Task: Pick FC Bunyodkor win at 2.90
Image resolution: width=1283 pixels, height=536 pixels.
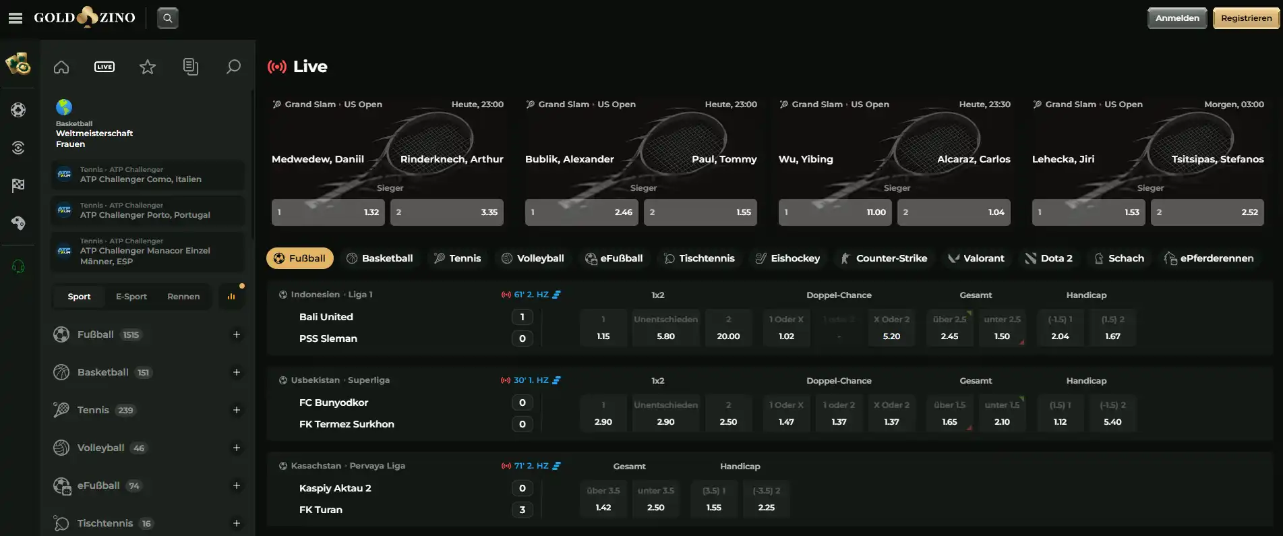Action: (x=603, y=413)
